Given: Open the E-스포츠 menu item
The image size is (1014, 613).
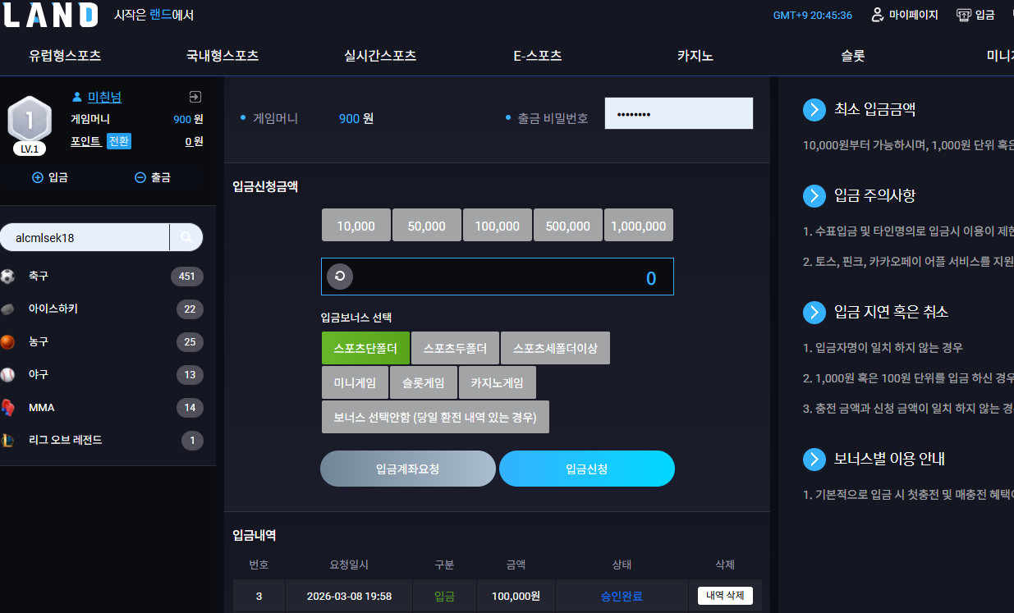Looking at the screenshot, I should coord(538,56).
